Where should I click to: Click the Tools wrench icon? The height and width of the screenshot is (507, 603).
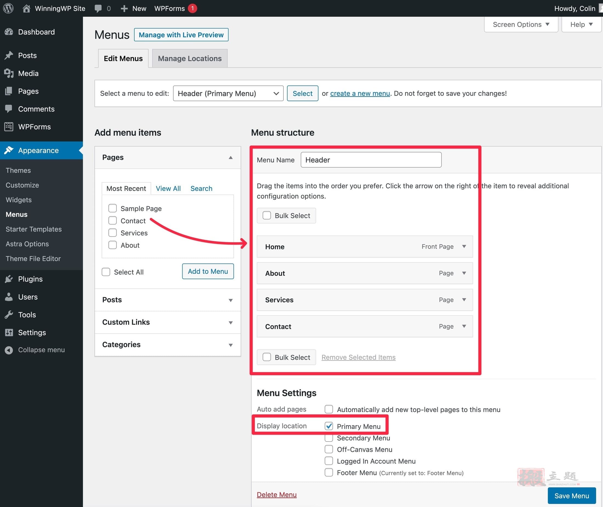pyautogui.click(x=9, y=314)
